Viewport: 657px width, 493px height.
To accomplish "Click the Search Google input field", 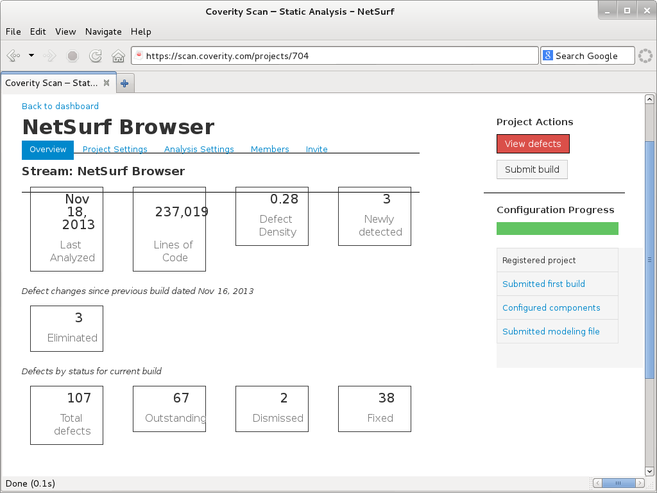I will 588,56.
